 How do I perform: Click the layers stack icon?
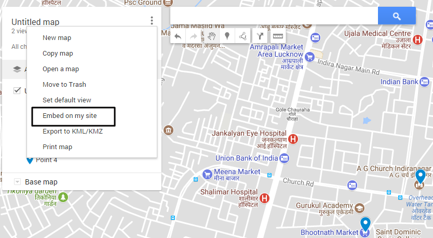17,69
